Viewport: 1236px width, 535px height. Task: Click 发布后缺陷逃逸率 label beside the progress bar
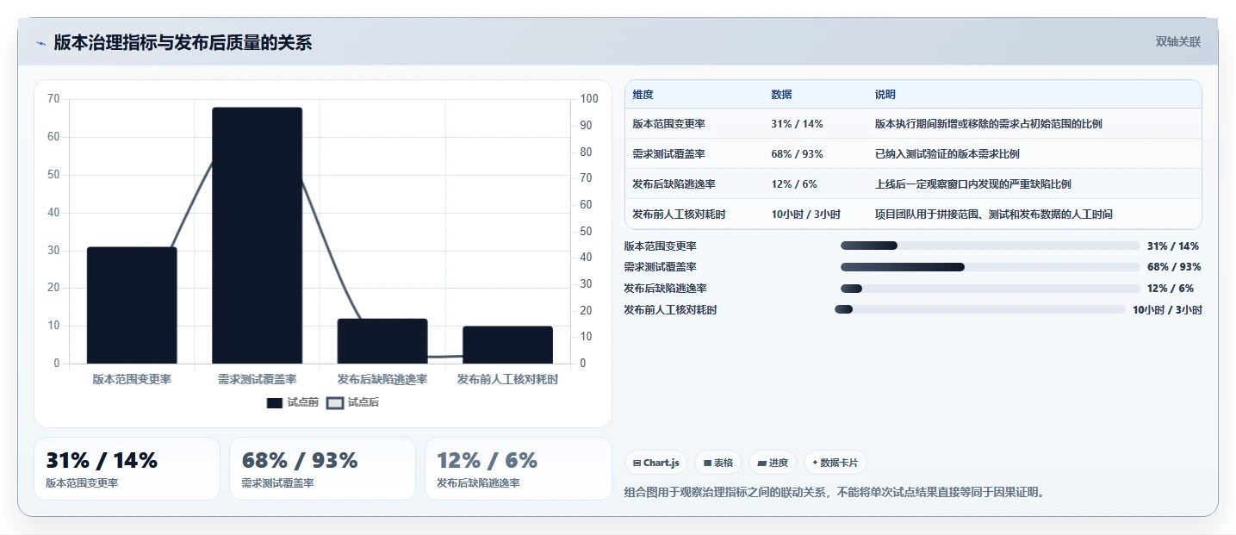pyautogui.click(x=665, y=289)
